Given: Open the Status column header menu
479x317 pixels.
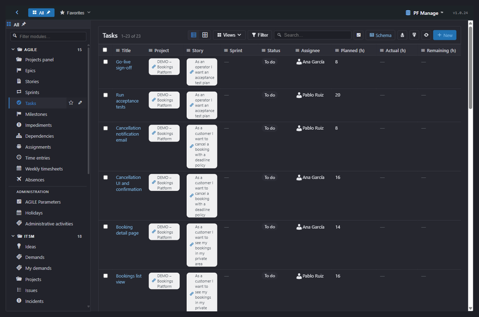Looking at the screenshot, I should [263, 51].
